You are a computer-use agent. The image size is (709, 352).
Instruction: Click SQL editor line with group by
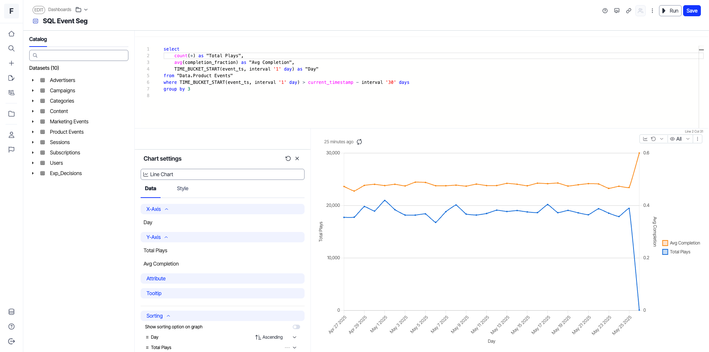click(x=177, y=89)
